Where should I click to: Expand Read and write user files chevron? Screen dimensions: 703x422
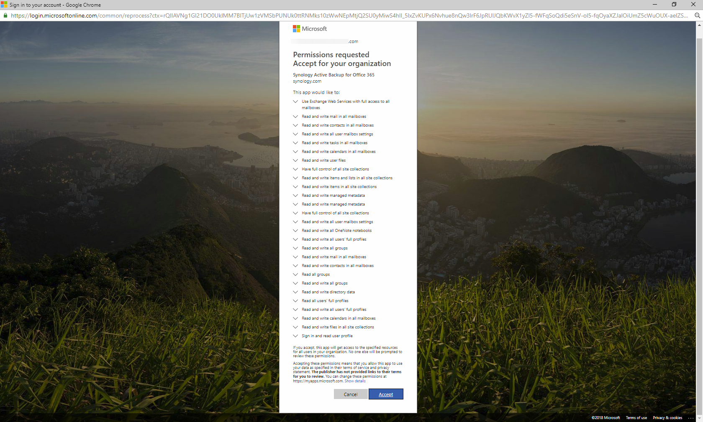(295, 160)
